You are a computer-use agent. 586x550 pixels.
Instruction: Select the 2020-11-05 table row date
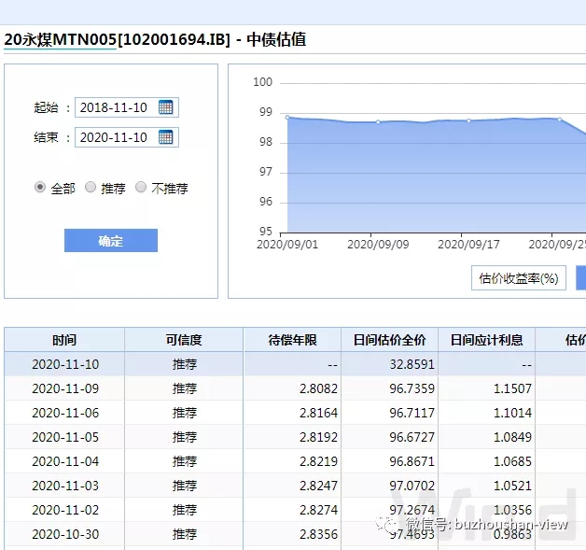pos(65,437)
